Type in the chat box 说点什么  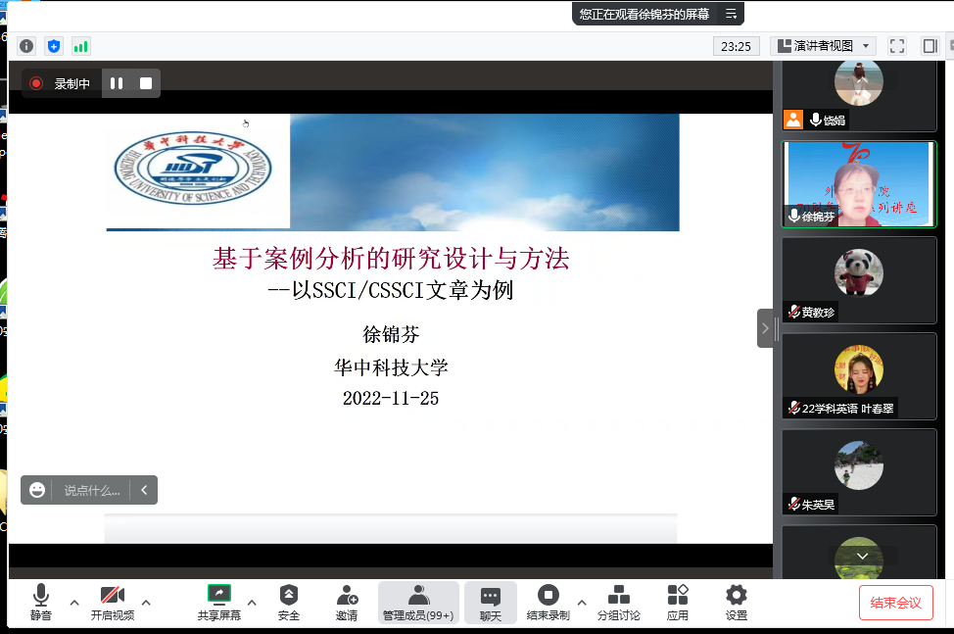point(91,490)
